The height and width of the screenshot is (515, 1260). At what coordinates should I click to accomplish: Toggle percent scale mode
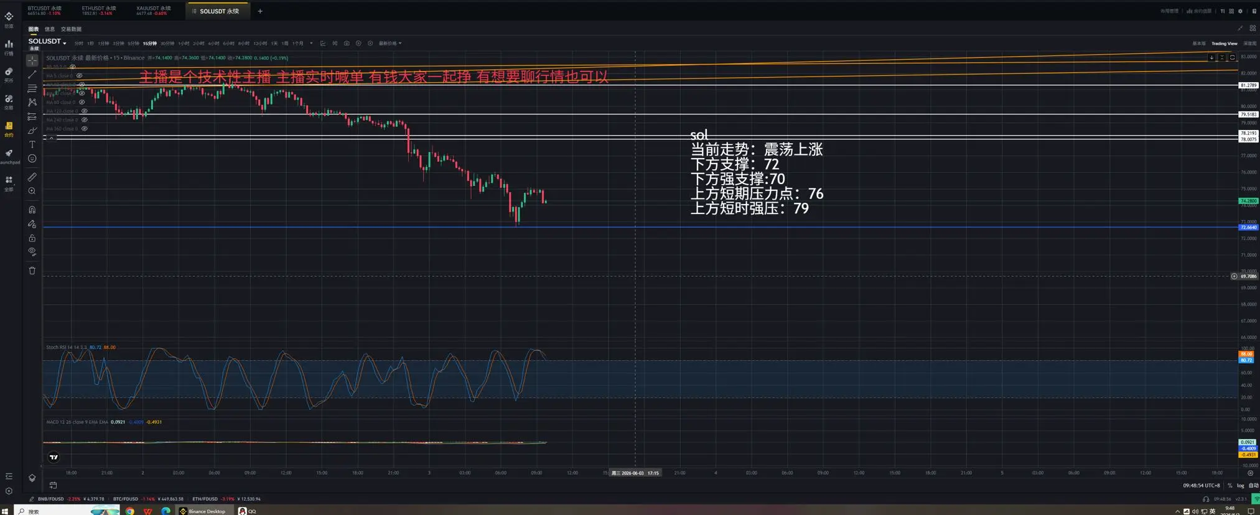point(1230,486)
